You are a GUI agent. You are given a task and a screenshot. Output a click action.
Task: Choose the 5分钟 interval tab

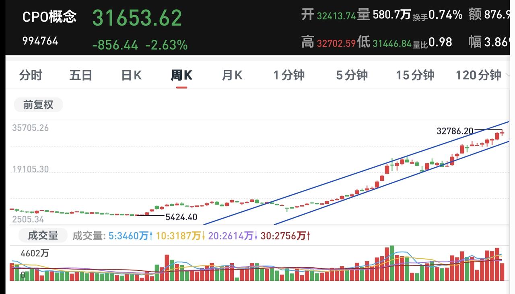click(352, 75)
